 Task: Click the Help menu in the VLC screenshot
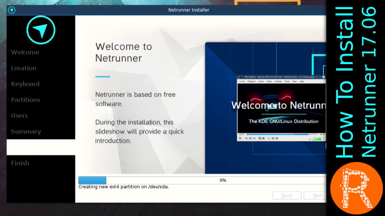tap(302, 81)
